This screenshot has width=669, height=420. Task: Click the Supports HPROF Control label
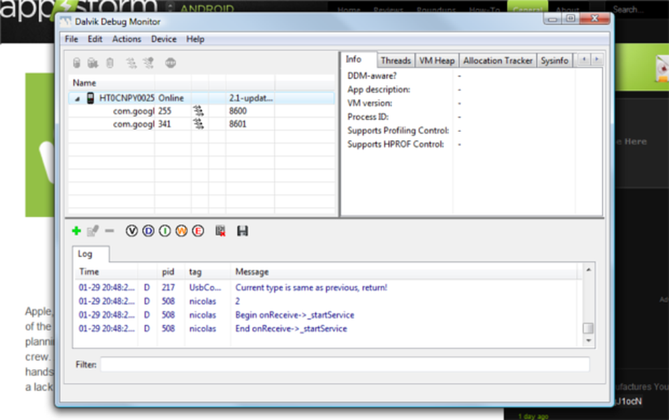(x=395, y=144)
